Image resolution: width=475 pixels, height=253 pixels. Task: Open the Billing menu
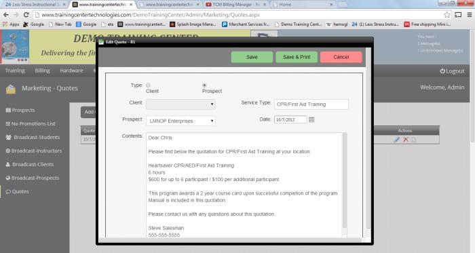click(42, 71)
